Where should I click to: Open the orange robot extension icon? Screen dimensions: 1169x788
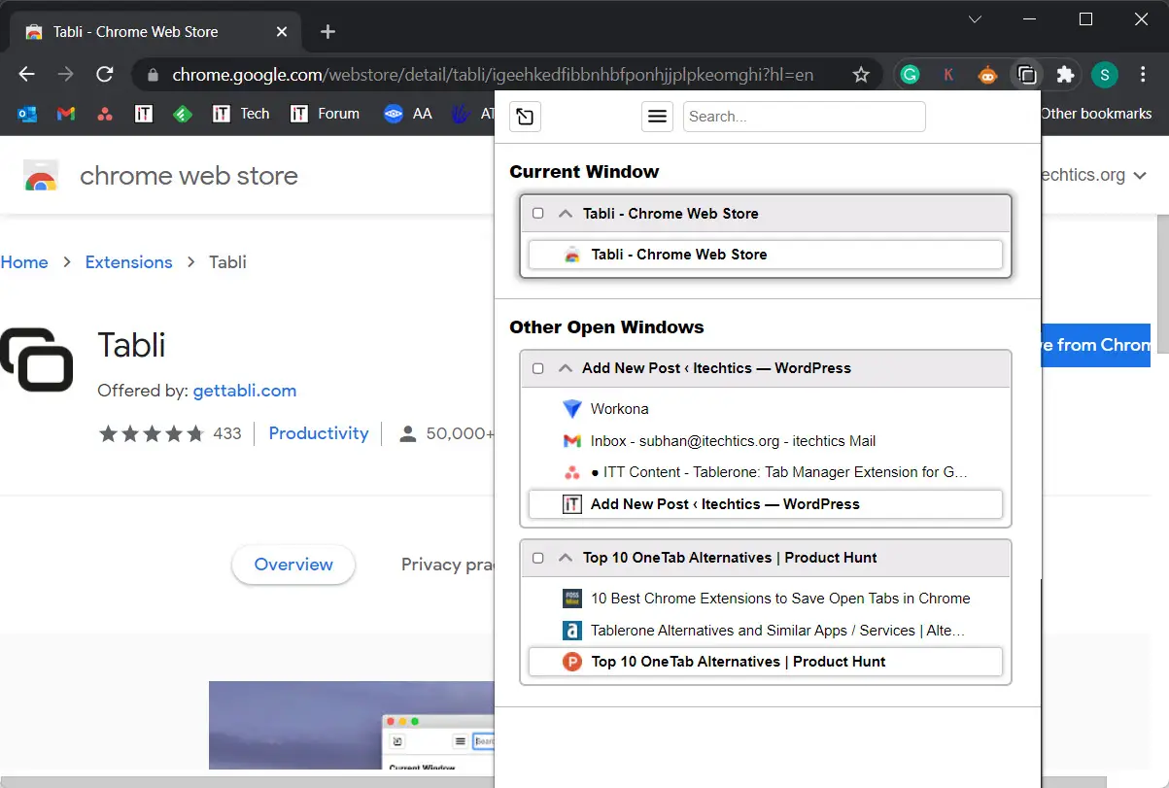tap(987, 75)
